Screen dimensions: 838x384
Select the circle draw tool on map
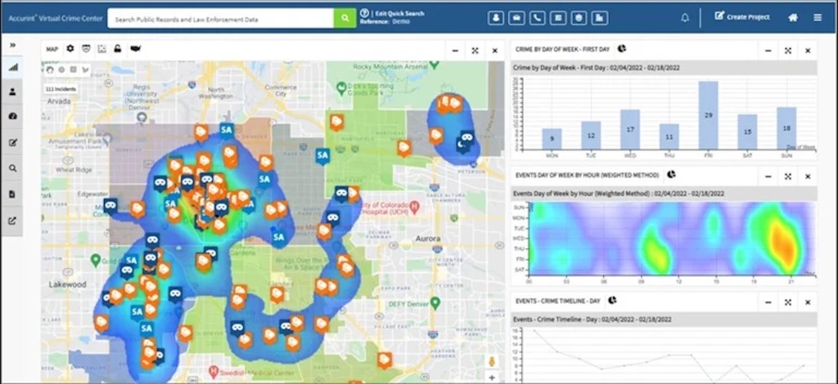tap(61, 69)
